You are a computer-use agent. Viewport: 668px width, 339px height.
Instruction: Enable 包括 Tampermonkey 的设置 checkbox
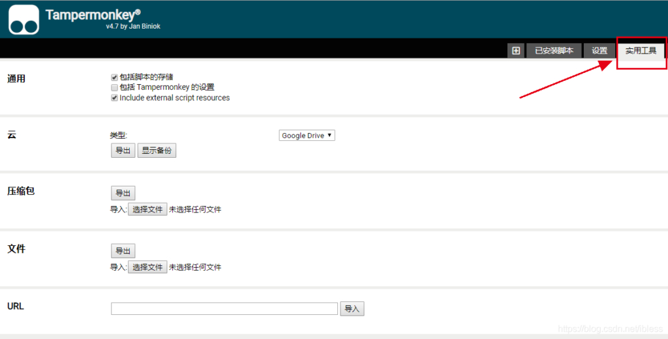pyautogui.click(x=114, y=87)
